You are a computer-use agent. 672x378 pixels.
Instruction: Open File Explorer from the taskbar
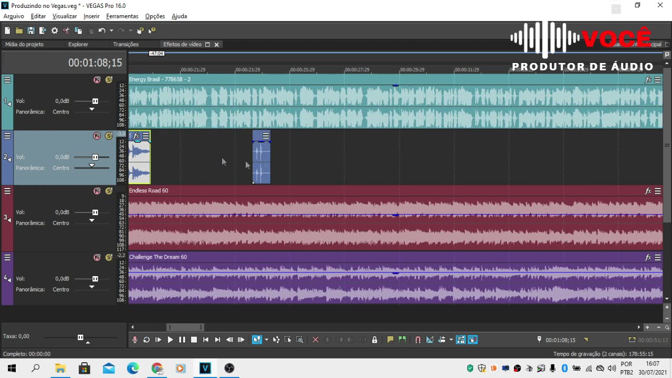point(60,368)
